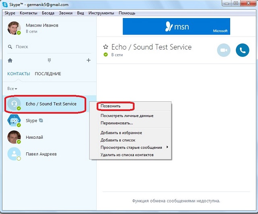
Task: Click the Поиск search field
Action: [x=48, y=47]
